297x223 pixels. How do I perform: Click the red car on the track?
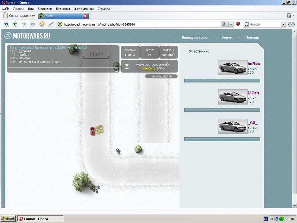click(92, 131)
